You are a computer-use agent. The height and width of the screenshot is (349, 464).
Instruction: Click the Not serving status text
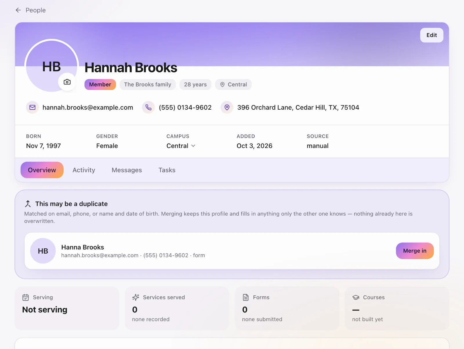point(45,310)
